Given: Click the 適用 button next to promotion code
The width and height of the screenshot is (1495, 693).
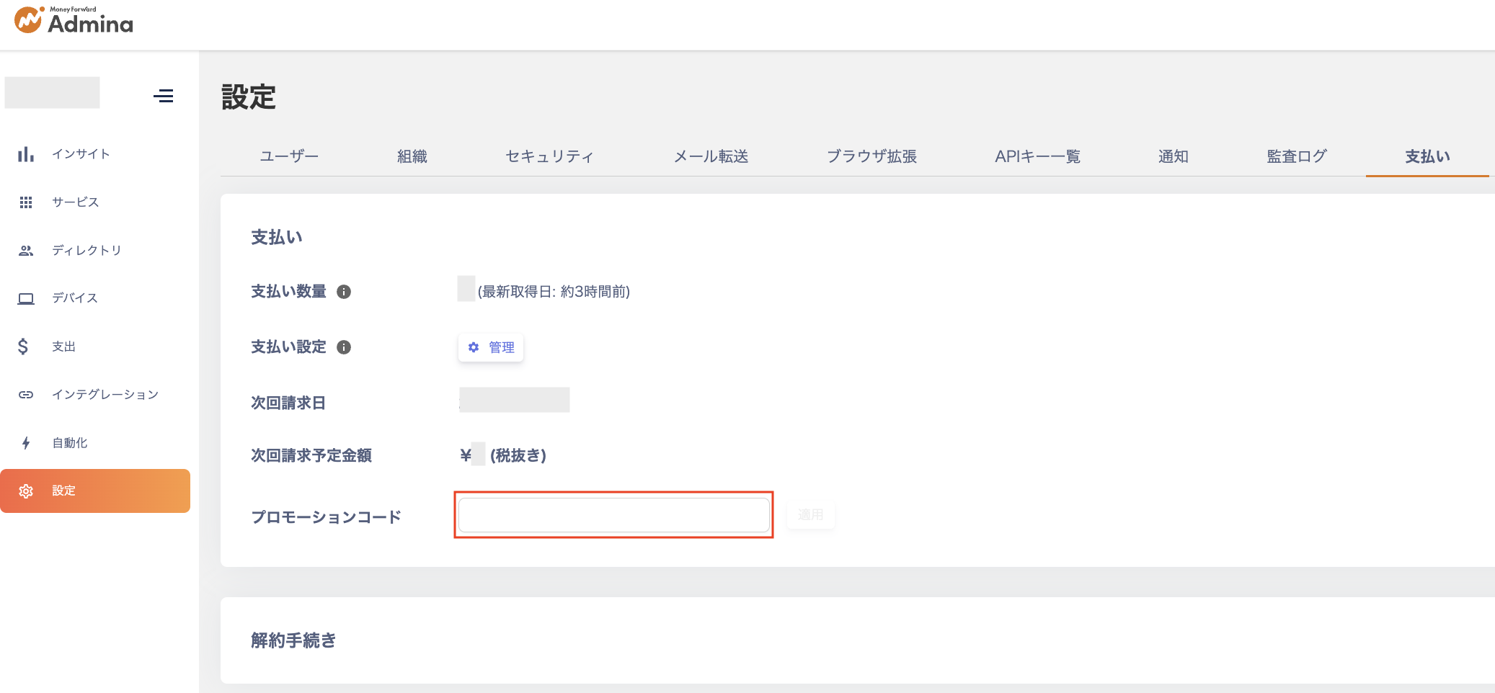Looking at the screenshot, I should (810, 515).
